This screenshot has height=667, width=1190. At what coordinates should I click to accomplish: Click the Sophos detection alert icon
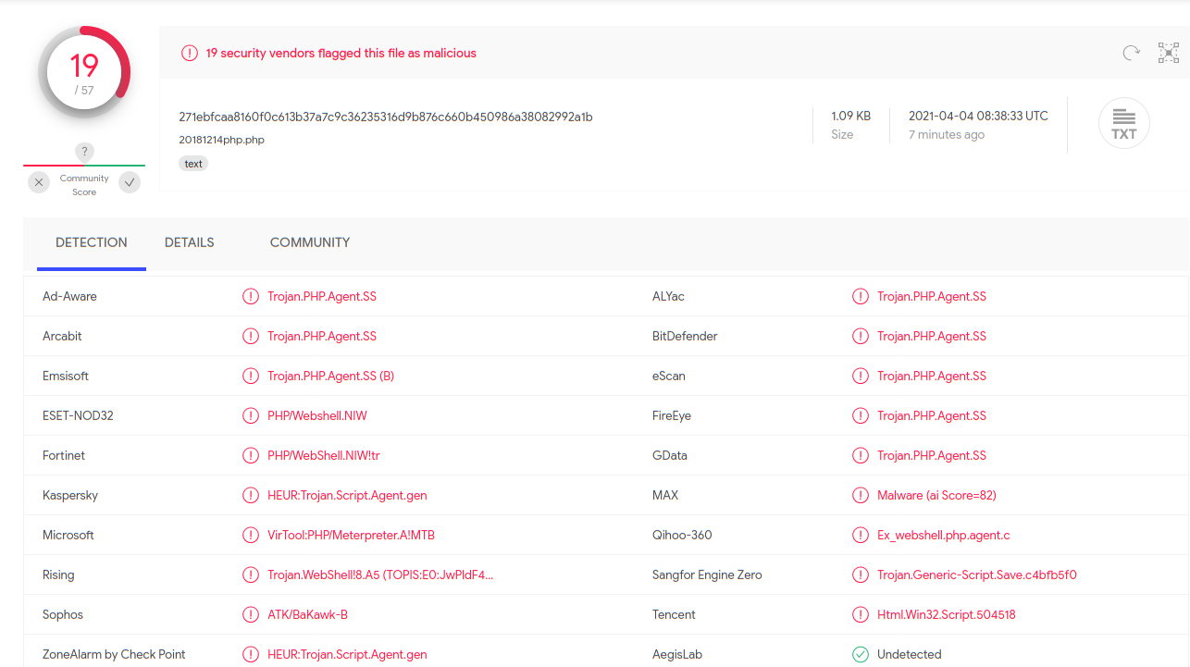click(x=251, y=614)
